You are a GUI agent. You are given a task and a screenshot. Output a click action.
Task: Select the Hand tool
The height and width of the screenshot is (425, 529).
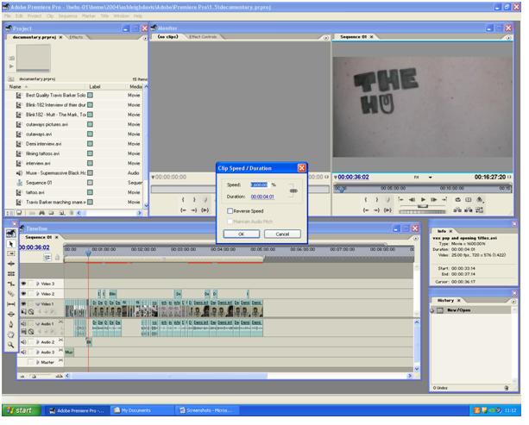[x=11, y=334]
